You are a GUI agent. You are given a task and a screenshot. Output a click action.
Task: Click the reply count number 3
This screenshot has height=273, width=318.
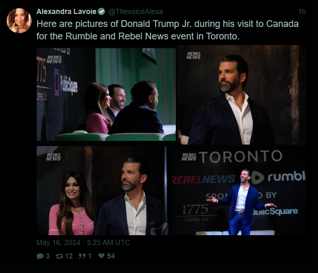(48, 256)
